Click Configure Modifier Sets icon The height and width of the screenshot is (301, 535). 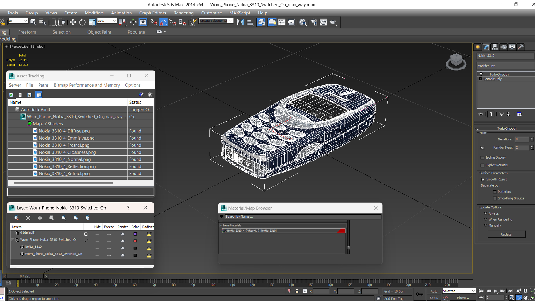coord(519,114)
